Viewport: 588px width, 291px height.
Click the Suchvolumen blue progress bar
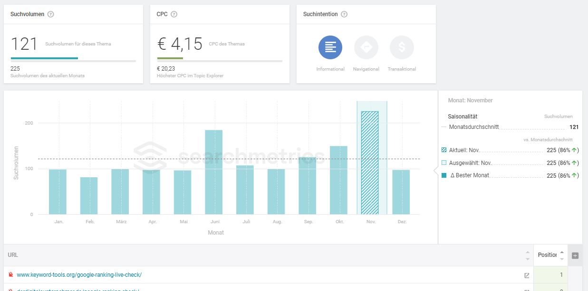pos(44,58)
